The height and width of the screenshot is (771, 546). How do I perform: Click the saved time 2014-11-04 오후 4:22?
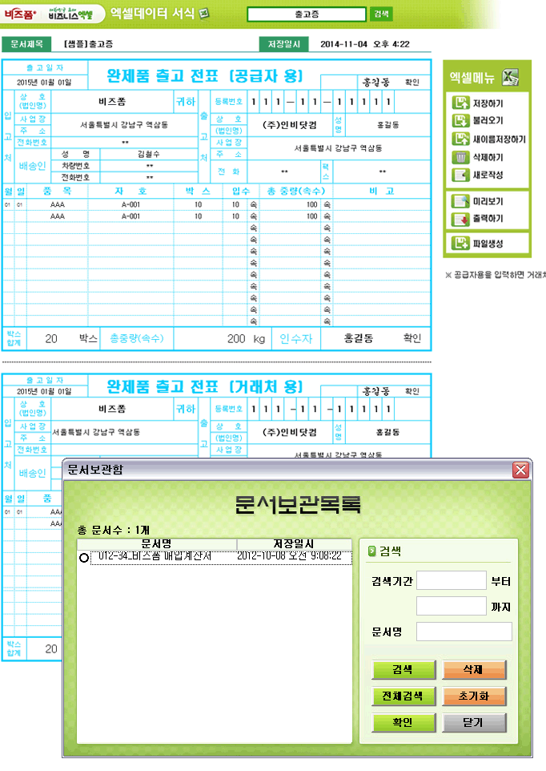pyautogui.click(x=365, y=44)
